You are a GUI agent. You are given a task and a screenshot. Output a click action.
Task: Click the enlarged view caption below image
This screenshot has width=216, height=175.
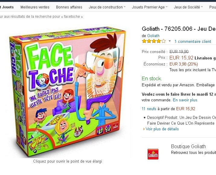point(68,161)
